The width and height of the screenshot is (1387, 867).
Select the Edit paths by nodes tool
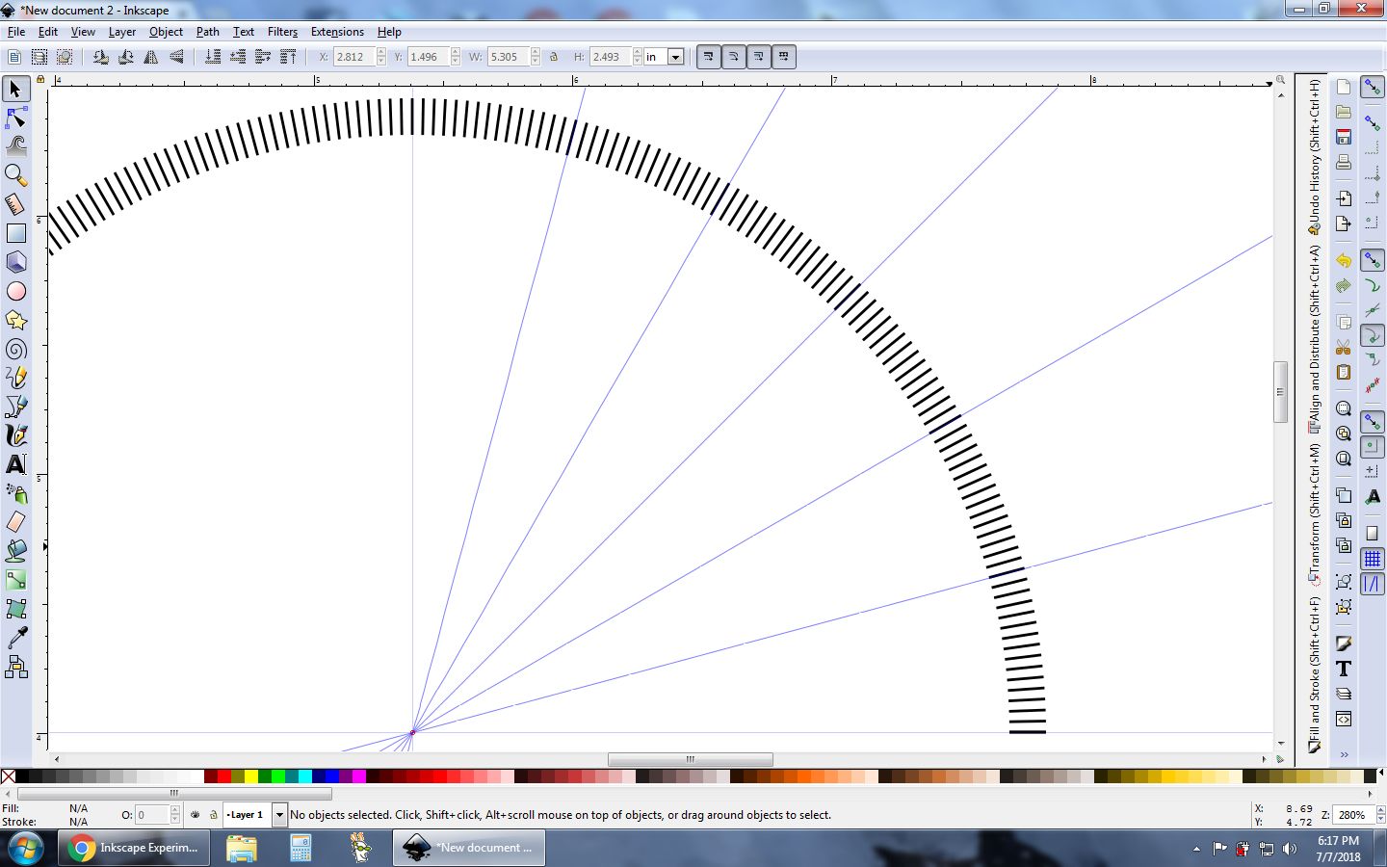[16, 118]
